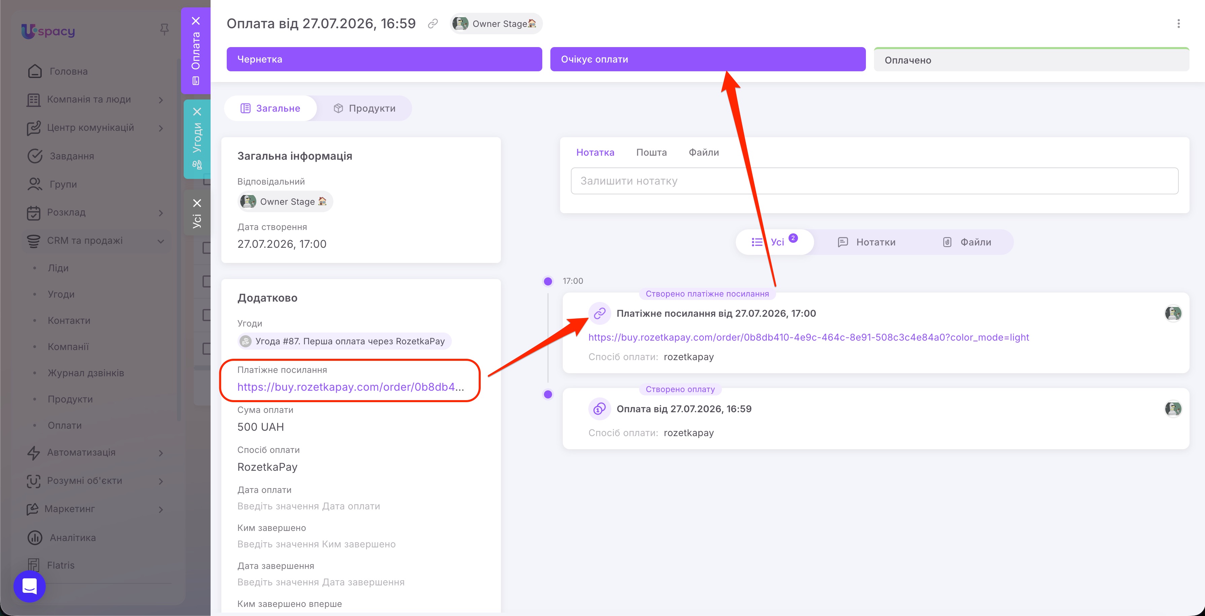Filter the timeline by Нотатки
Image resolution: width=1205 pixels, height=616 pixels.
coord(866,242)
